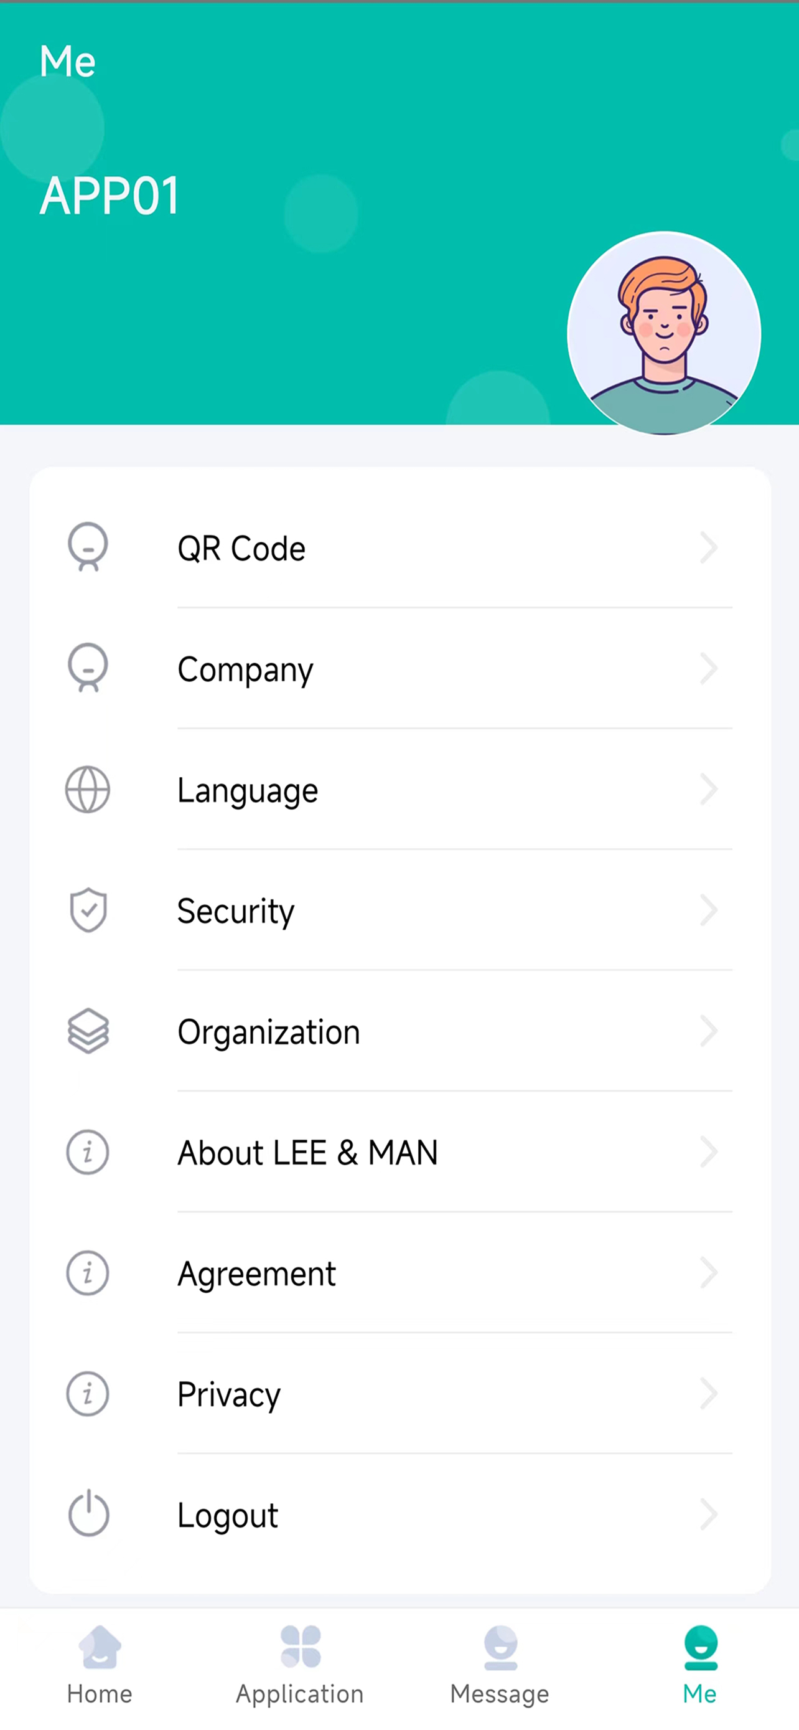The height and width of the screenshot is (1730, 799).
Task: Switch to the Home tab
Action: click(x=100, y=1665)
